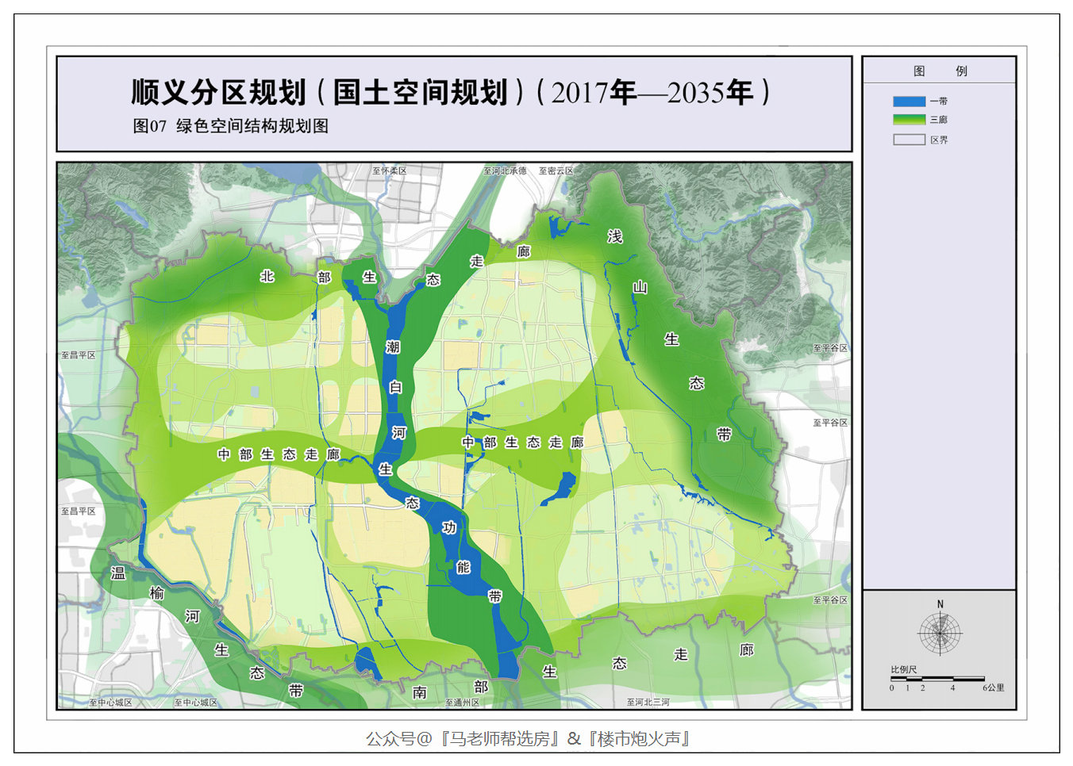The height and width of the screenshot is (766, 1073).
Task: Click the 区界 legend label text
Action: click(939, 140)
